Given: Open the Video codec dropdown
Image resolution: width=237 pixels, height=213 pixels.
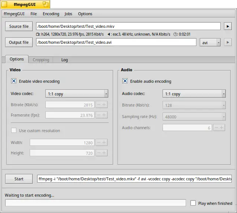Looking at the screenshot, I should point(77,94).
